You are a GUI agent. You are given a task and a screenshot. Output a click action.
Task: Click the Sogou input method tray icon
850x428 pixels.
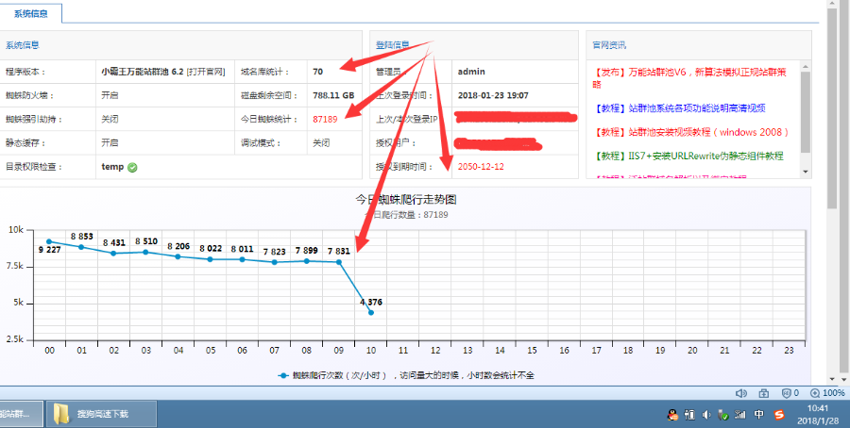tap(779, 414)
